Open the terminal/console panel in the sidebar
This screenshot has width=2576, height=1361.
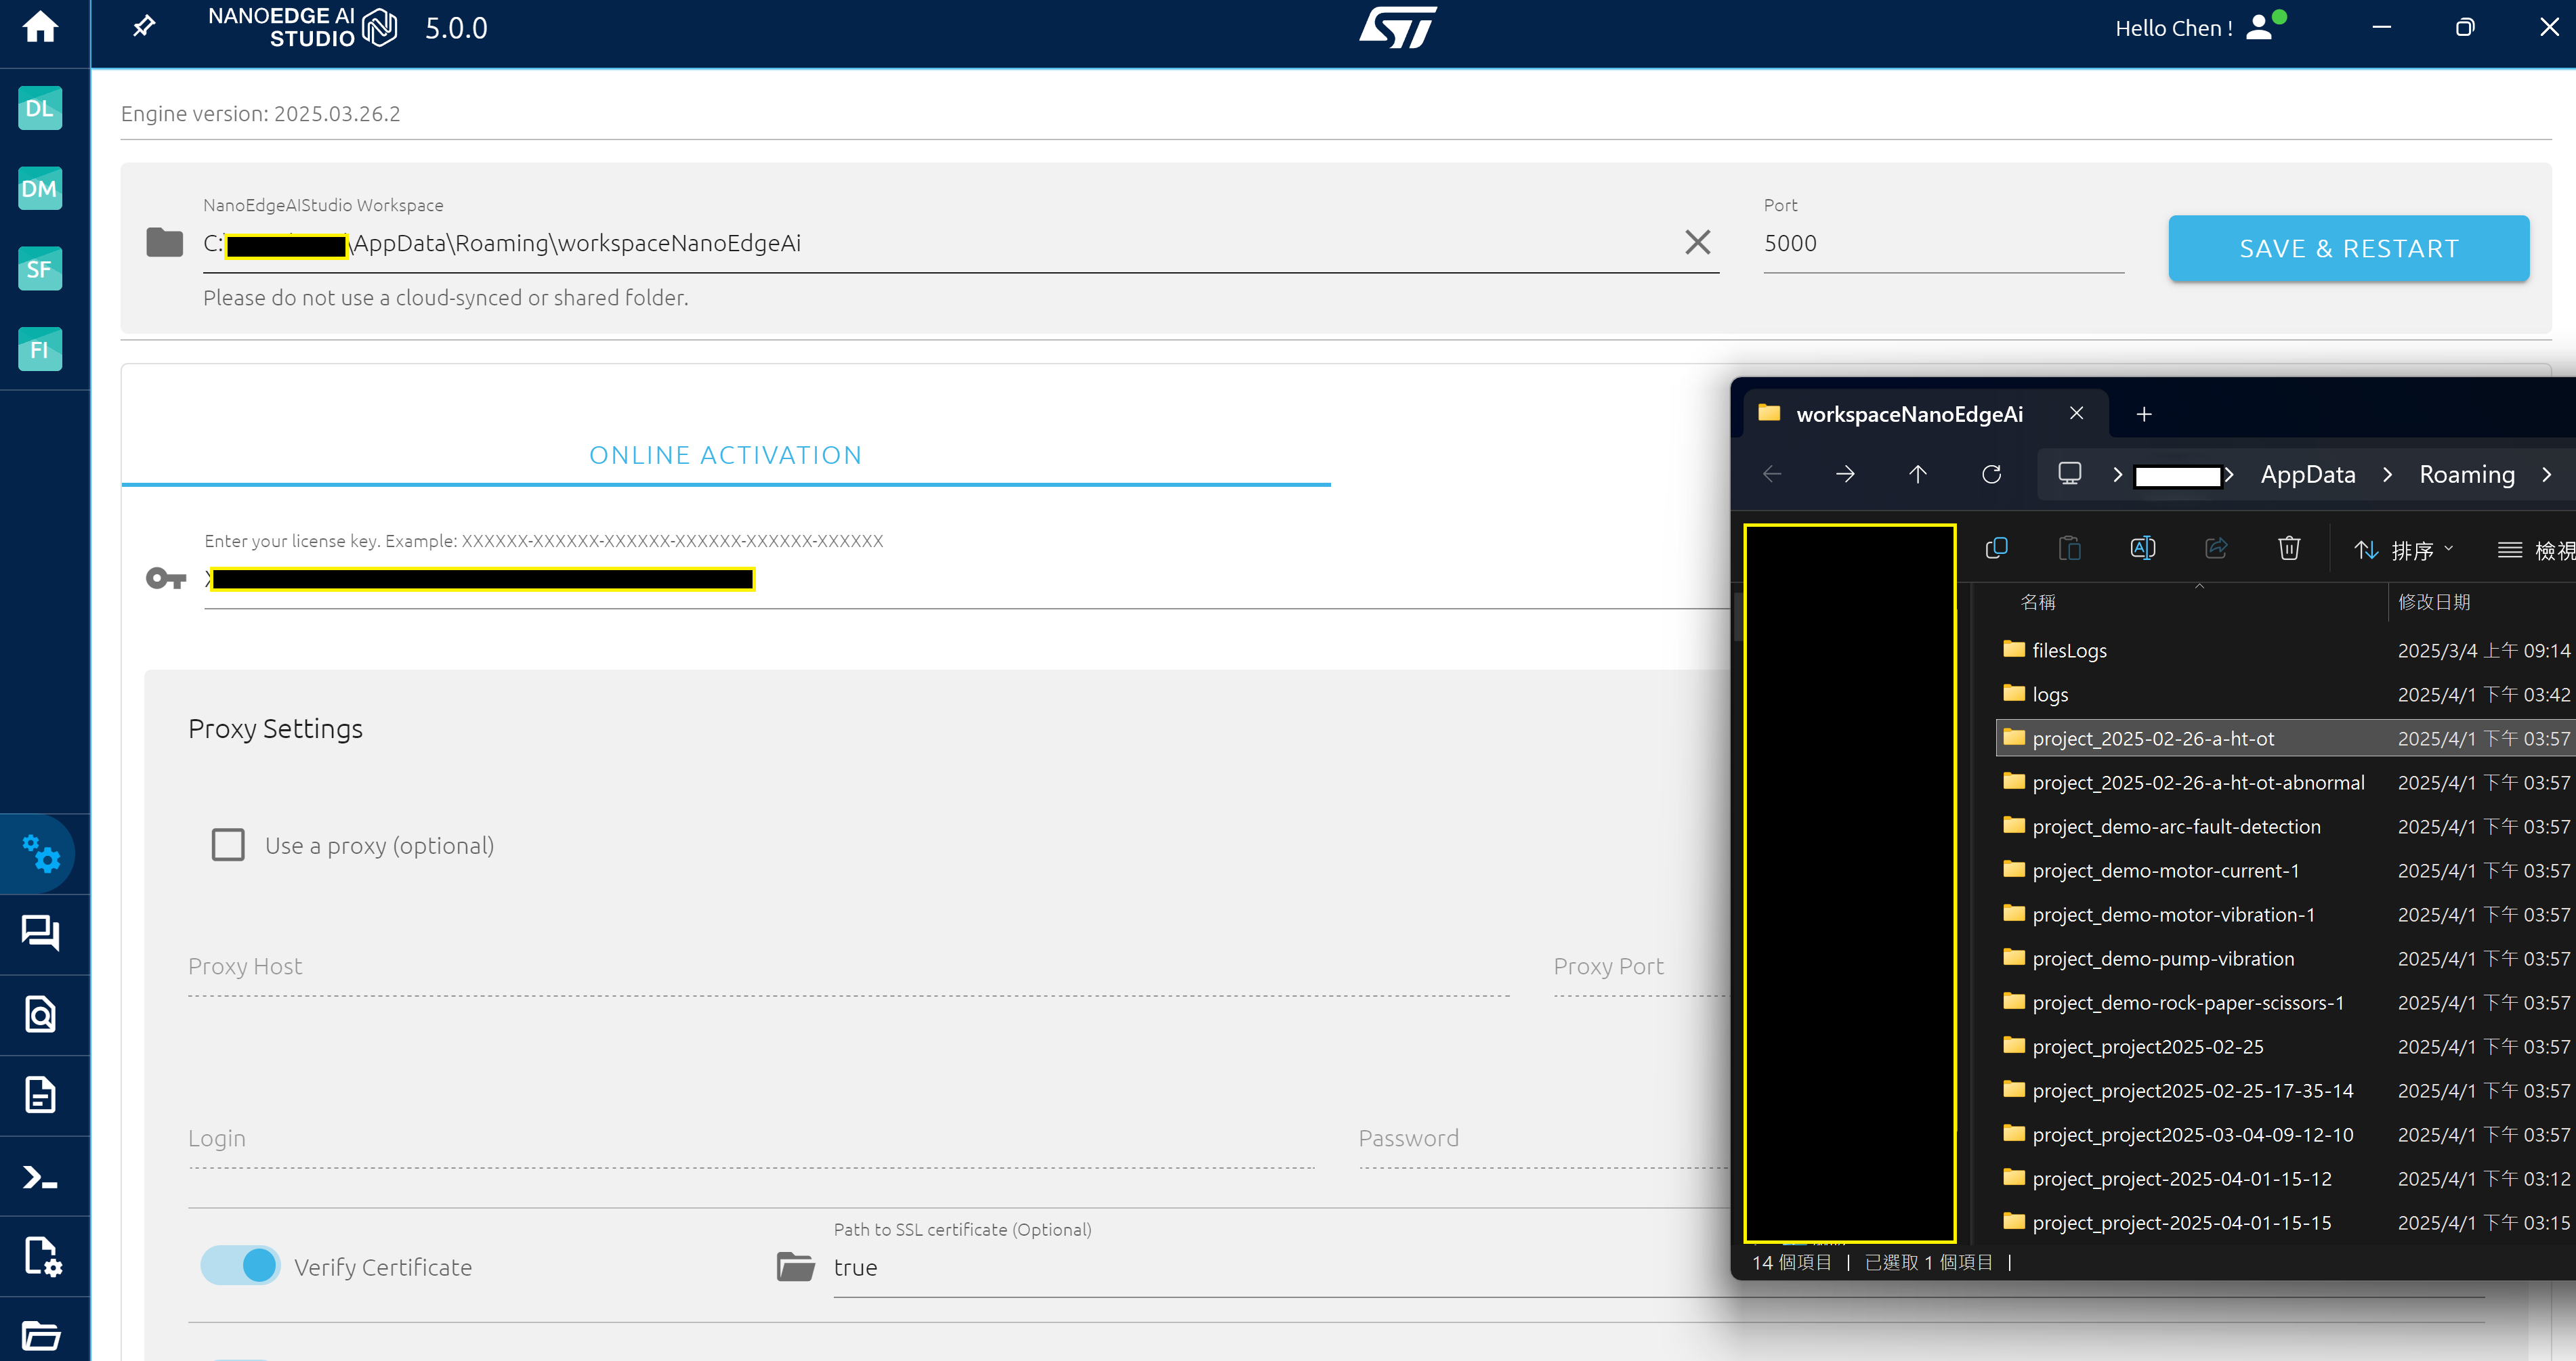click(41, 1177)
